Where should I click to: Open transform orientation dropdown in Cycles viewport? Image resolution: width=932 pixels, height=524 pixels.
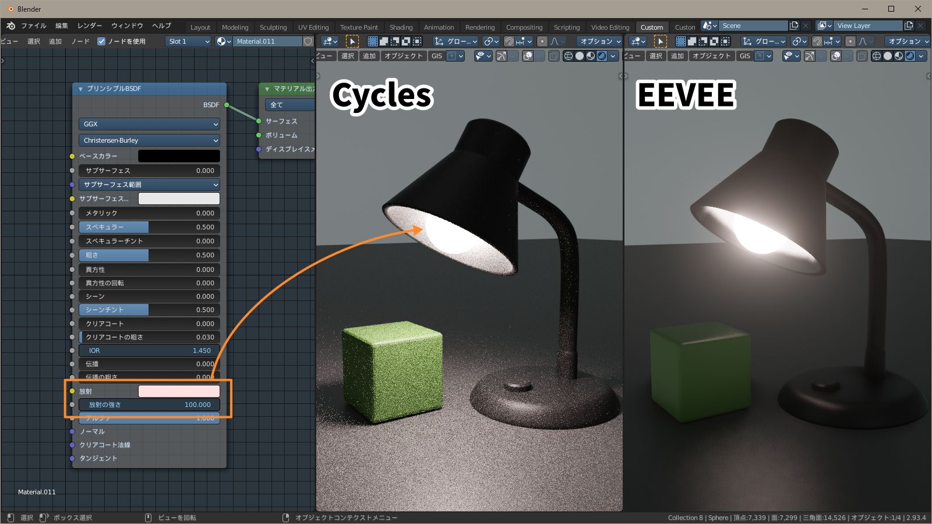(x=456, y=41)
